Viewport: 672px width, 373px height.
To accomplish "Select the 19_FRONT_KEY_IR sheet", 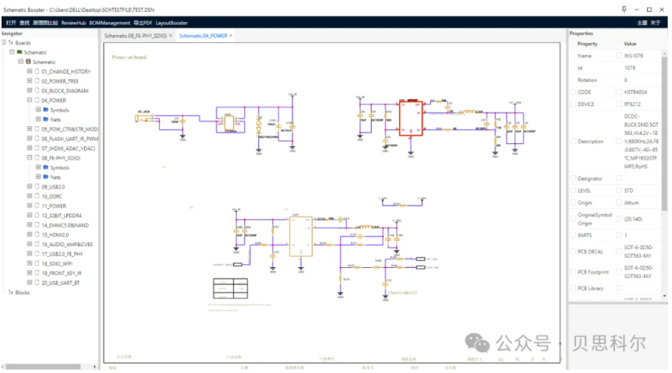I will tap(62, 273).
